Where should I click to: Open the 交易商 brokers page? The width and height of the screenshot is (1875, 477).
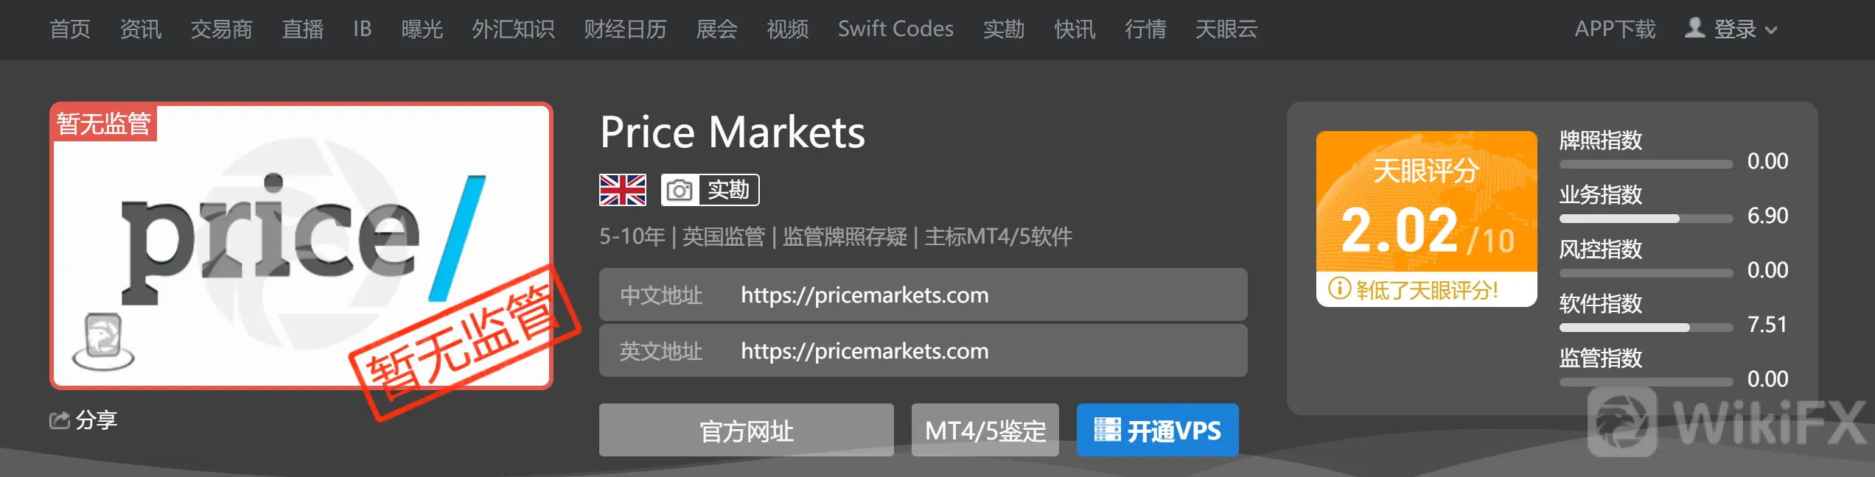222,29
